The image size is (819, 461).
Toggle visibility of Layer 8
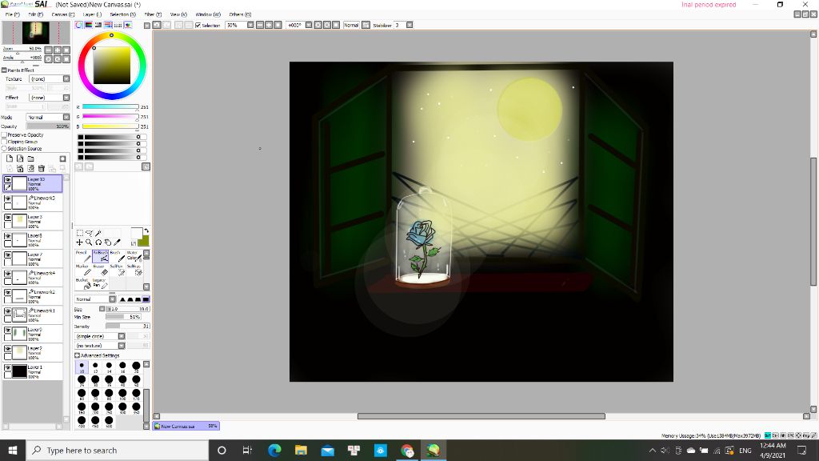click(x=8, y=236)
